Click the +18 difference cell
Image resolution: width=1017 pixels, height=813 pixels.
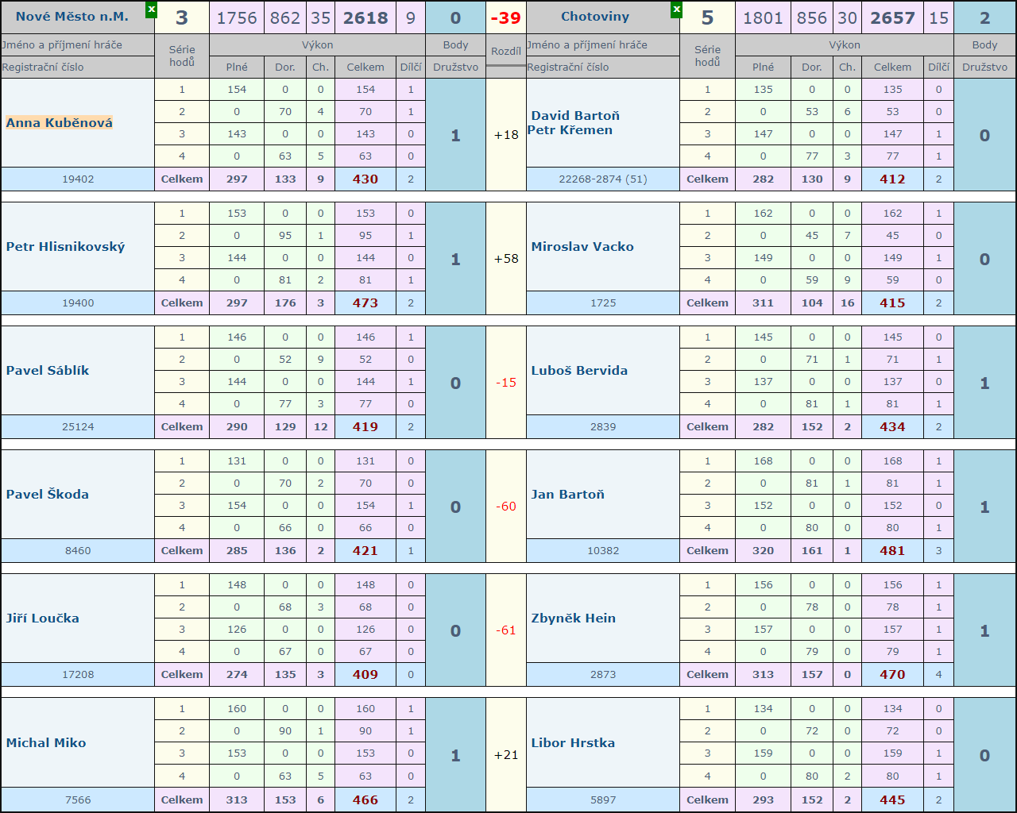click(x=506, y=135)
